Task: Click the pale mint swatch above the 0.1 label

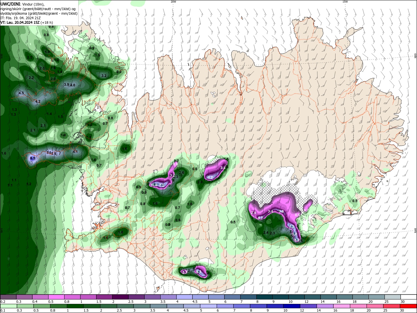Action: pyautogui.click(x=8, y=306)
